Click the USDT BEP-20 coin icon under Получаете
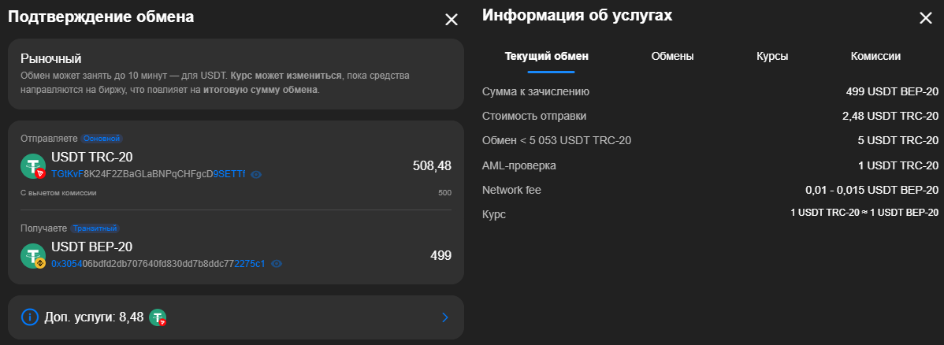The height and width of the screenshot is (345, 944). click(34, 255)
